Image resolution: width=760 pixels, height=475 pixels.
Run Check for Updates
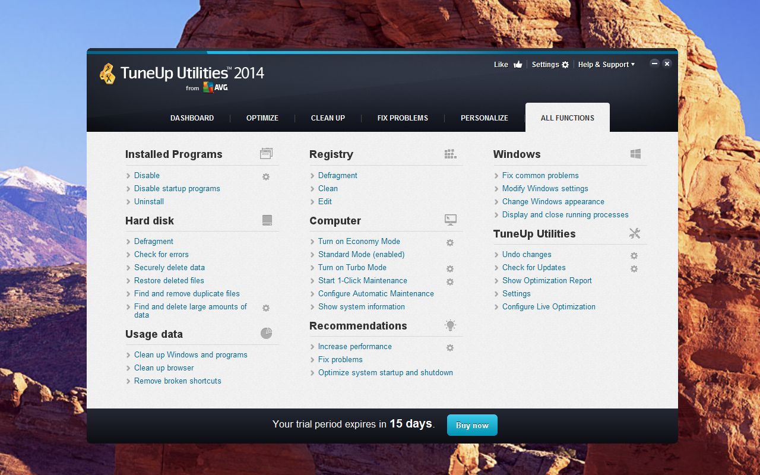click(534, 267)
